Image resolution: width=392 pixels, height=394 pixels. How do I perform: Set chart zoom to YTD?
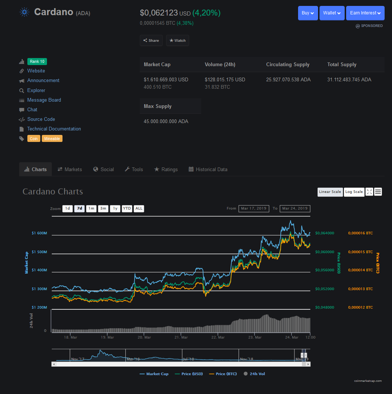(x=127, y=208)
